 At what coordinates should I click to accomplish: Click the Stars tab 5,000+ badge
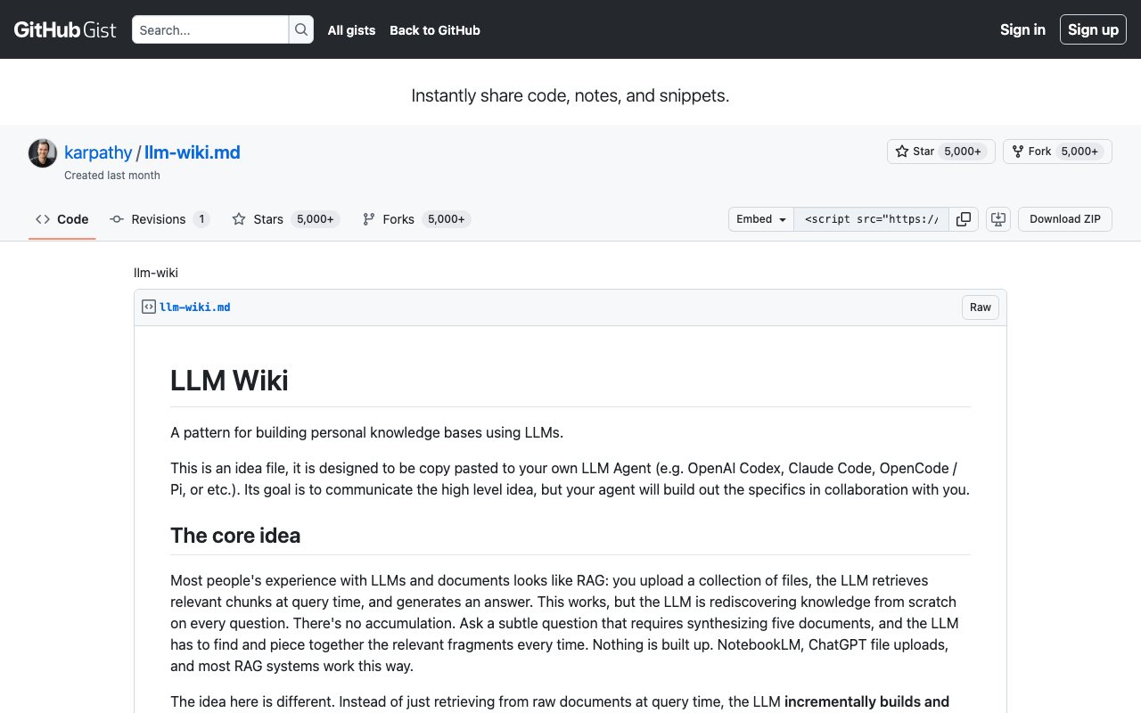coord(316,219)
